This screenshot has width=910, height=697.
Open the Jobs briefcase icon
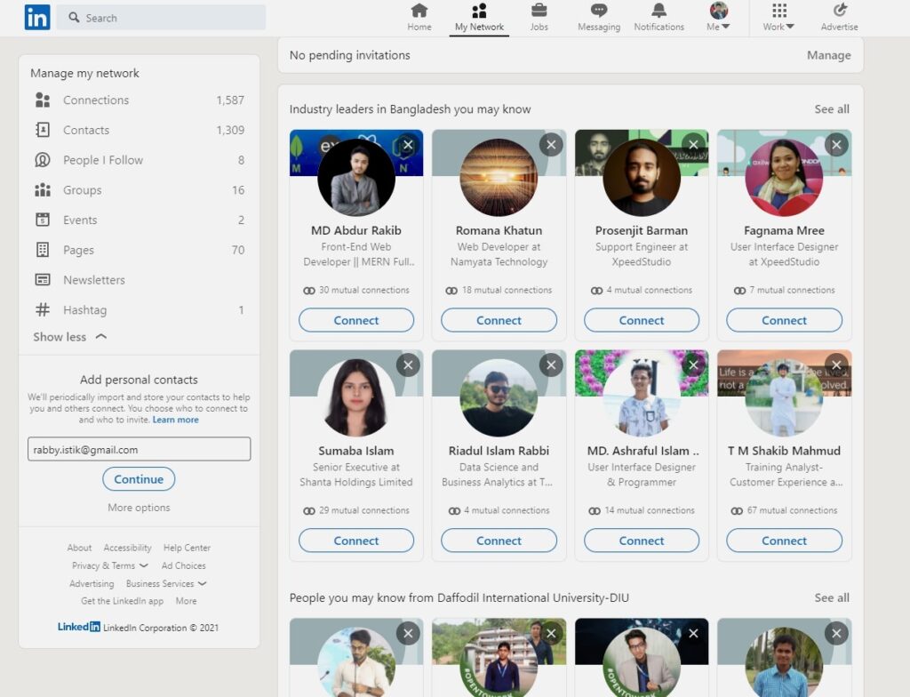(x=539, y=11)
